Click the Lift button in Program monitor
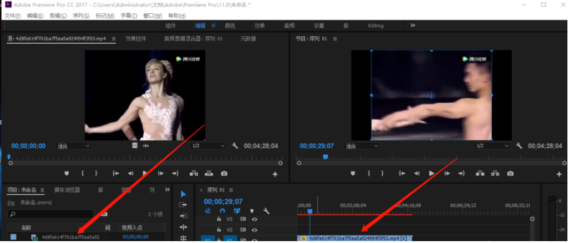The image size is (568, 243). tap(480, 173)
